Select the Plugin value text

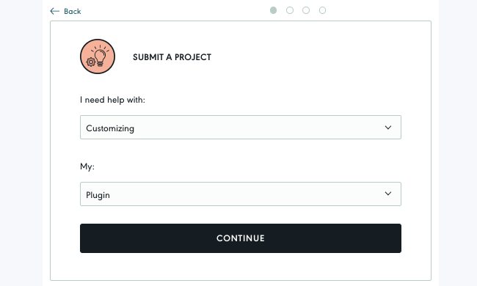98,195
